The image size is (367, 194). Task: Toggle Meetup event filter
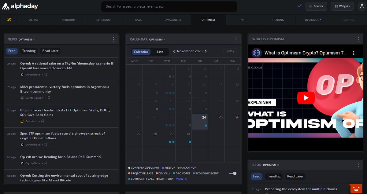pyautogui.click(x=169, y=168)
